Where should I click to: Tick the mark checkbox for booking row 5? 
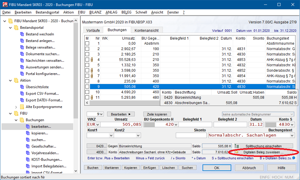[x=87, y=65]
